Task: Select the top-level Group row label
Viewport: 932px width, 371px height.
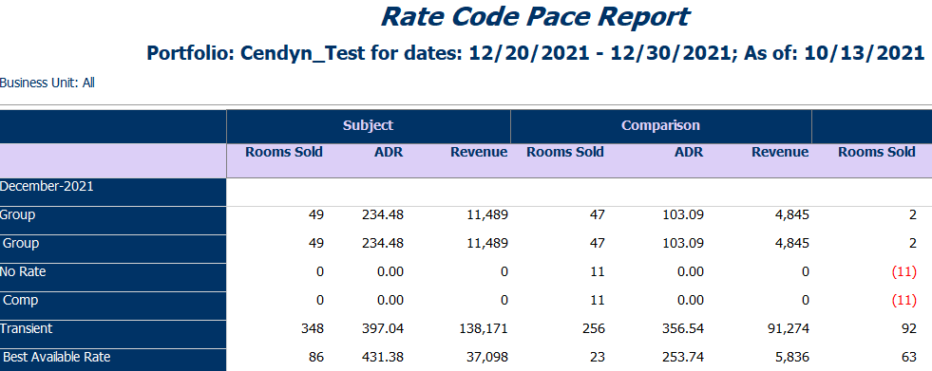Action: 17,214
